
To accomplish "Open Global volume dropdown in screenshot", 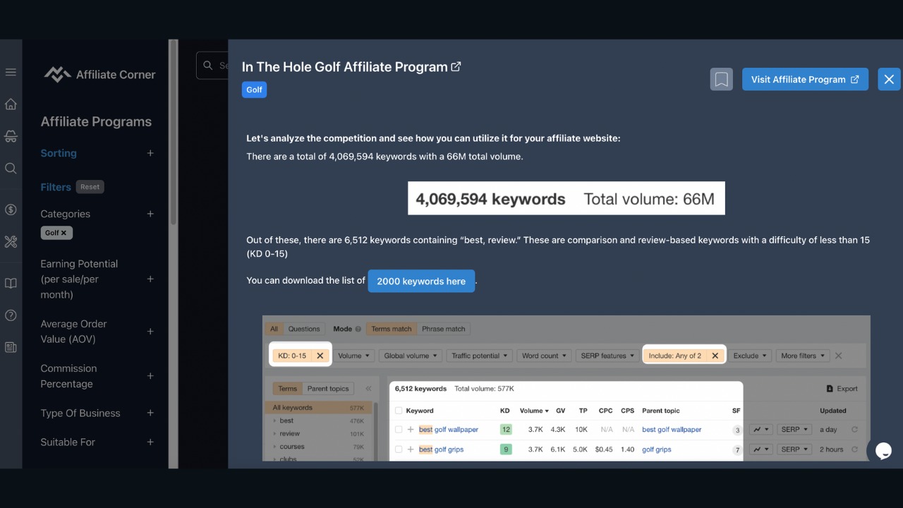I will [x=411, y=356].
